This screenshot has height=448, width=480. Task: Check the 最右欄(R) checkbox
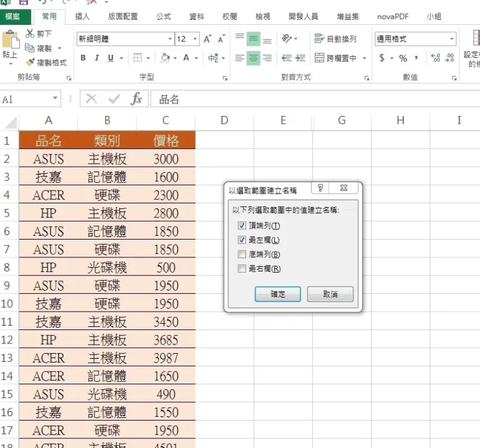[242, 269]
